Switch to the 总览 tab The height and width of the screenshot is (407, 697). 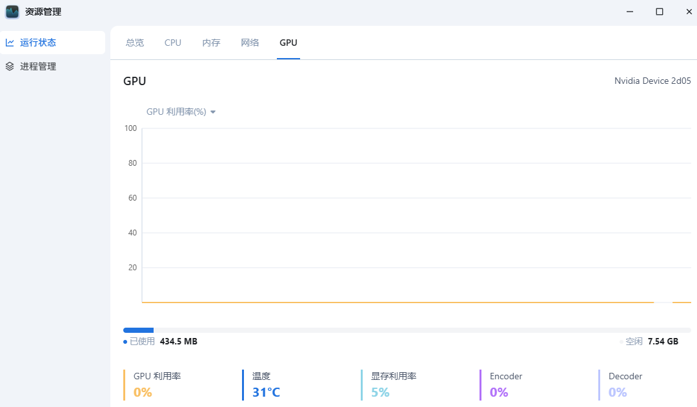[x=135, y=43]
